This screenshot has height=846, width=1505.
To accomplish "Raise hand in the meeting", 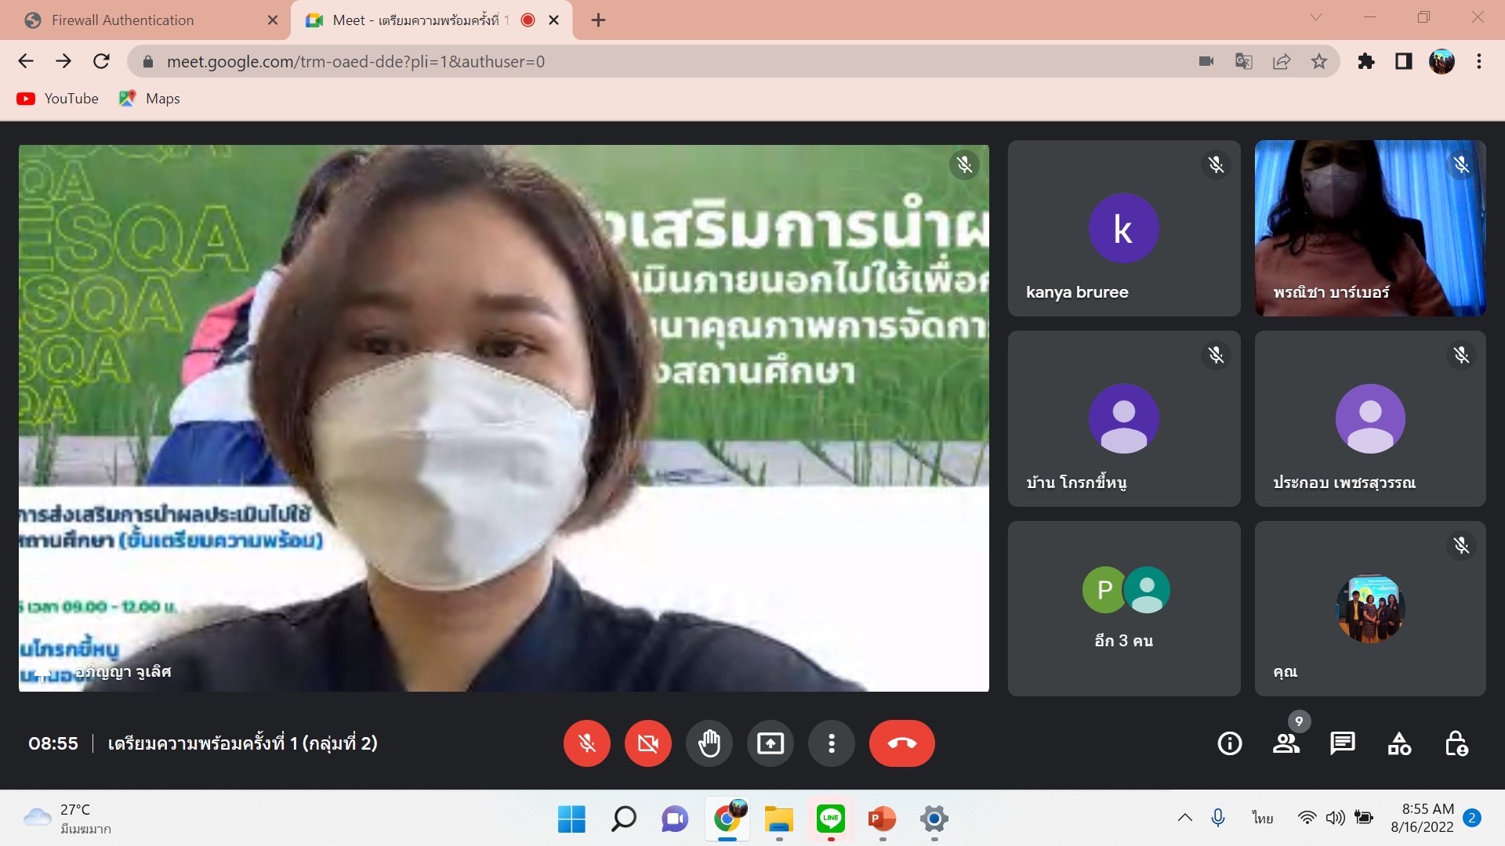I will (x=709, y=743).
